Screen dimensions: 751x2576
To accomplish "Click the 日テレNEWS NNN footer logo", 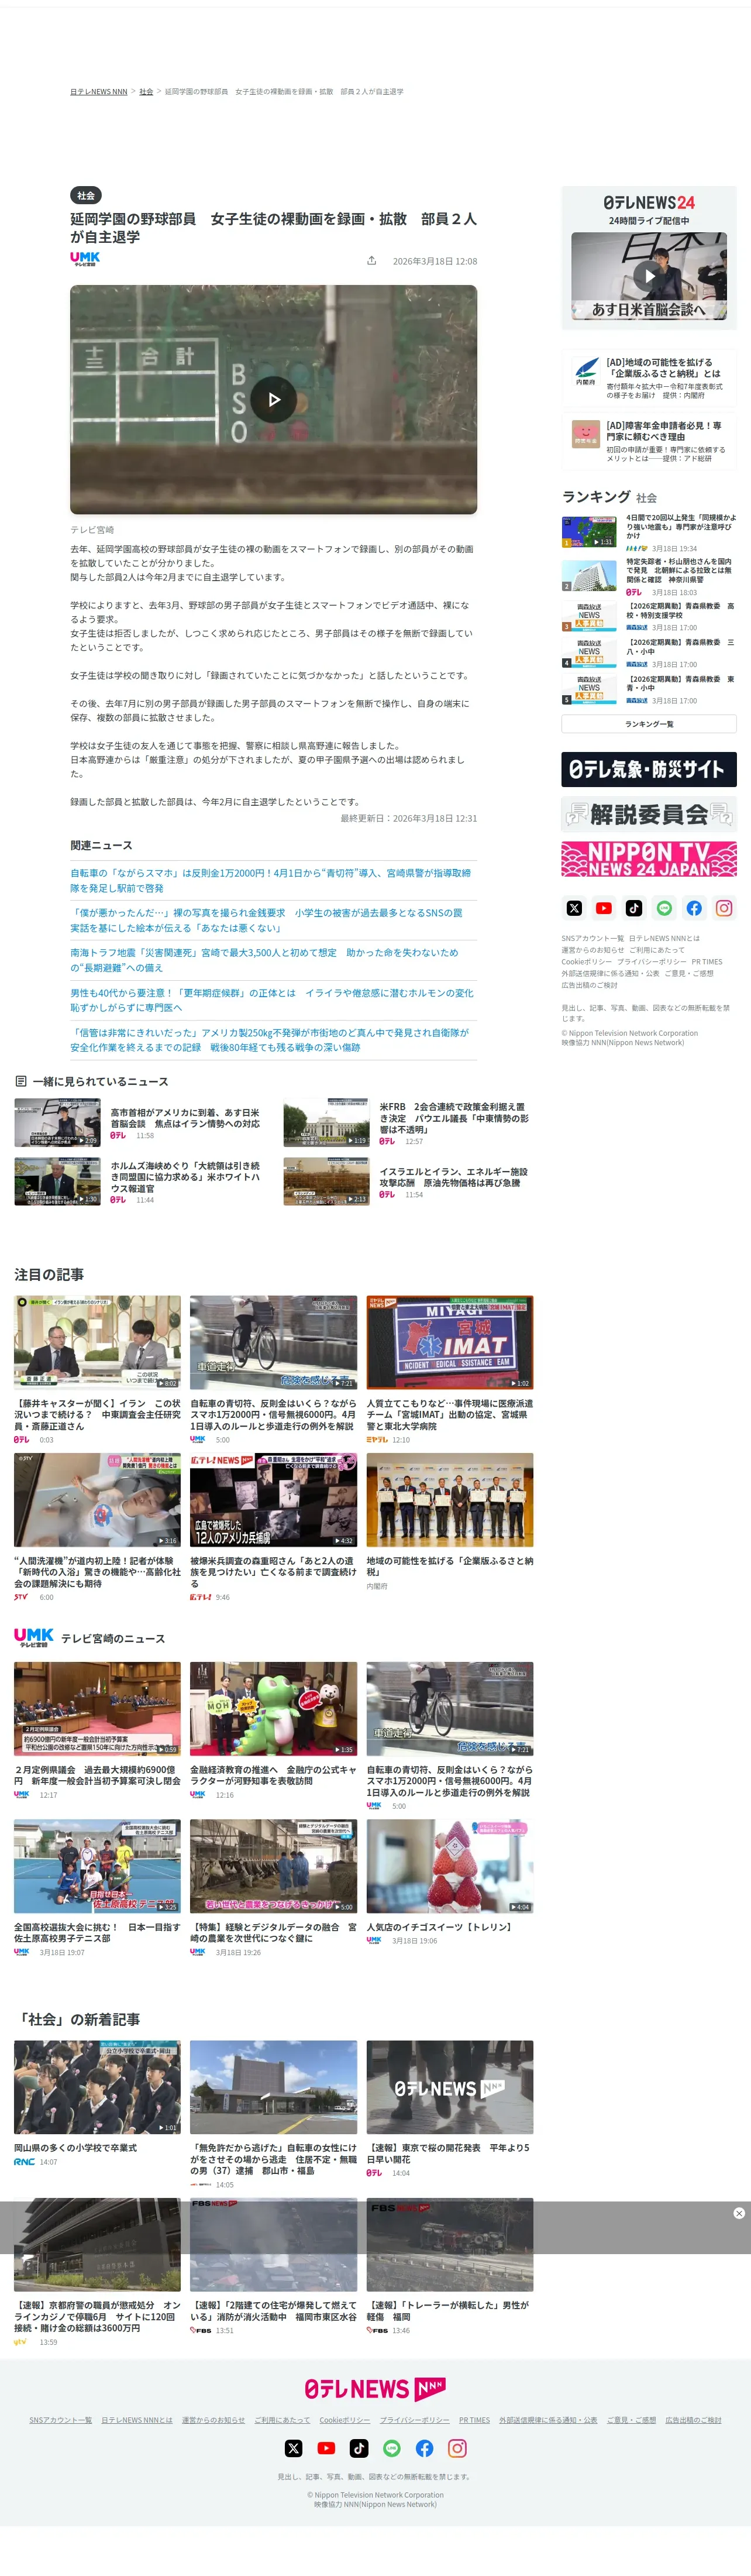I will tap(375, 2389).
